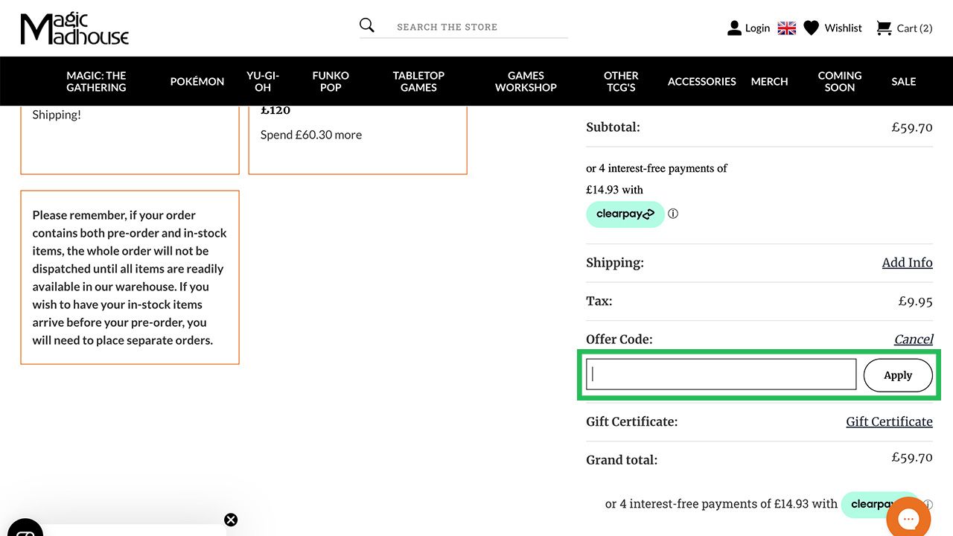Image resolution: width=953 pixels, height=536 pixels.
Task: Click the Login user icon
Action: 734,28
